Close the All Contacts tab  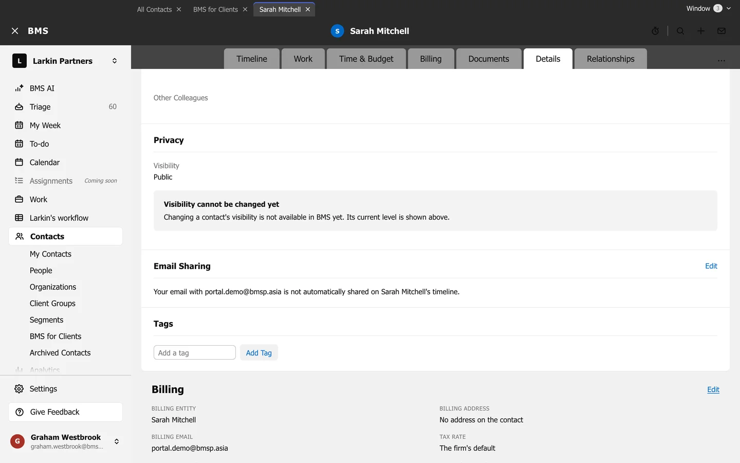tap(179, 9)
